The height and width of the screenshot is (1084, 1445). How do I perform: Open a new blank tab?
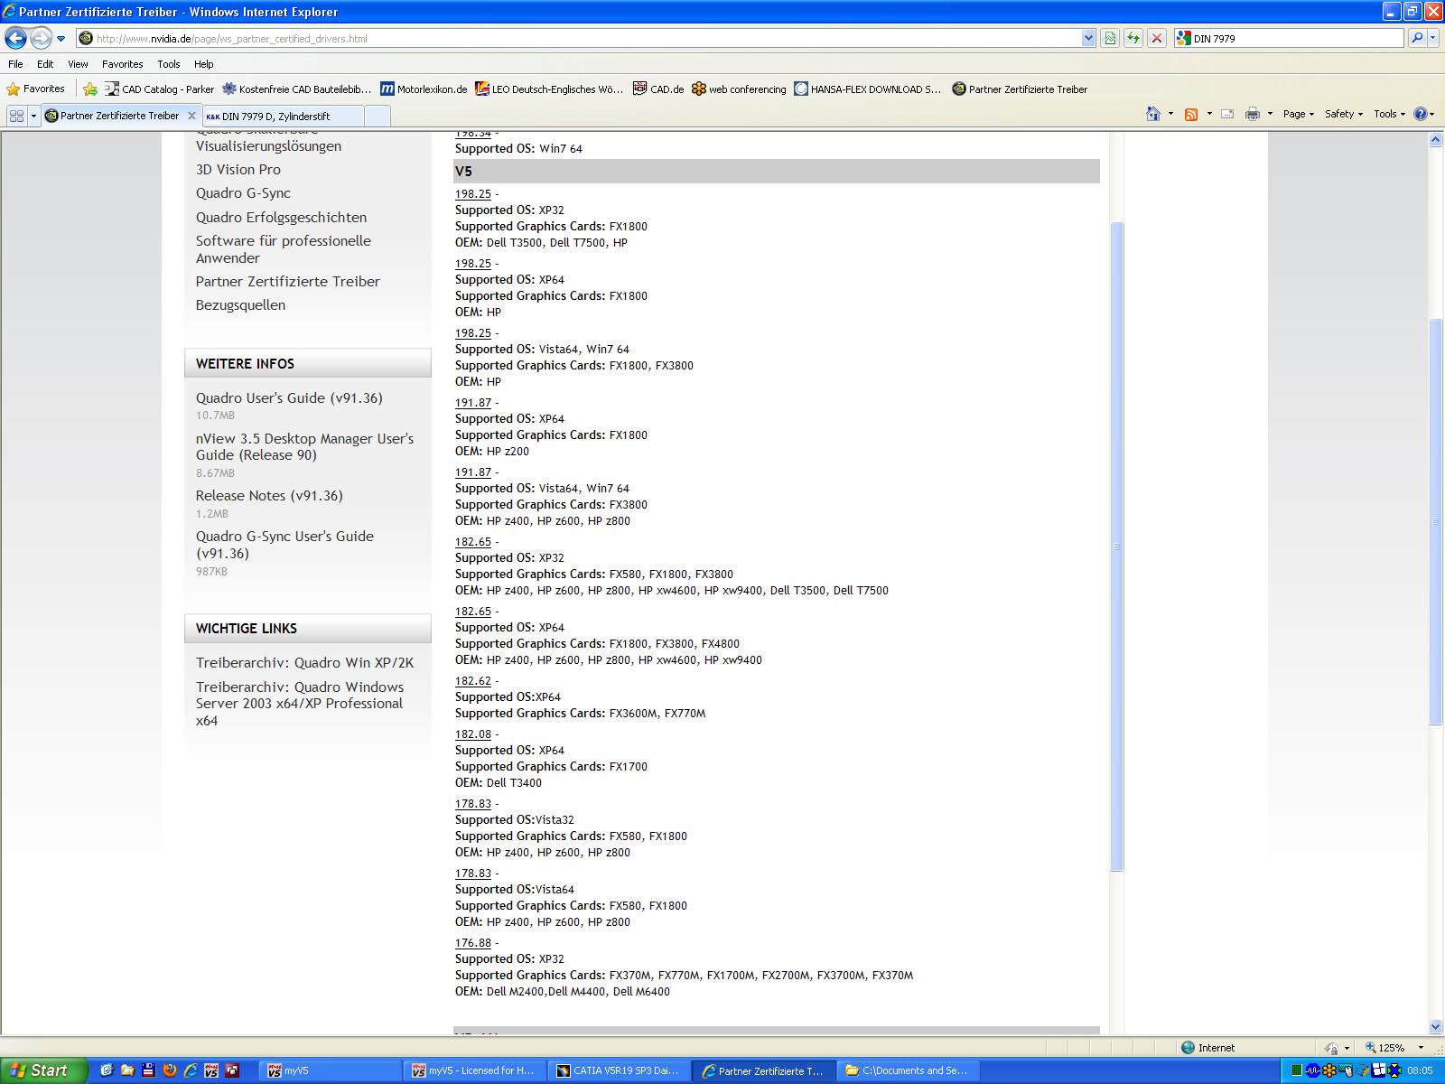[x=378, y=117]
